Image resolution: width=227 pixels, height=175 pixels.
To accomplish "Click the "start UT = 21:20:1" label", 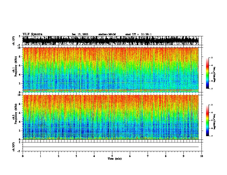I will 138,34.
